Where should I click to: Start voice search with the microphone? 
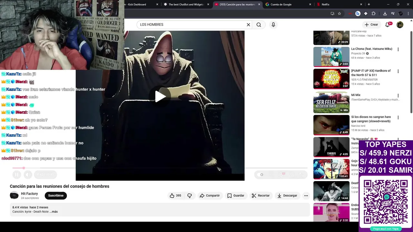273,25
